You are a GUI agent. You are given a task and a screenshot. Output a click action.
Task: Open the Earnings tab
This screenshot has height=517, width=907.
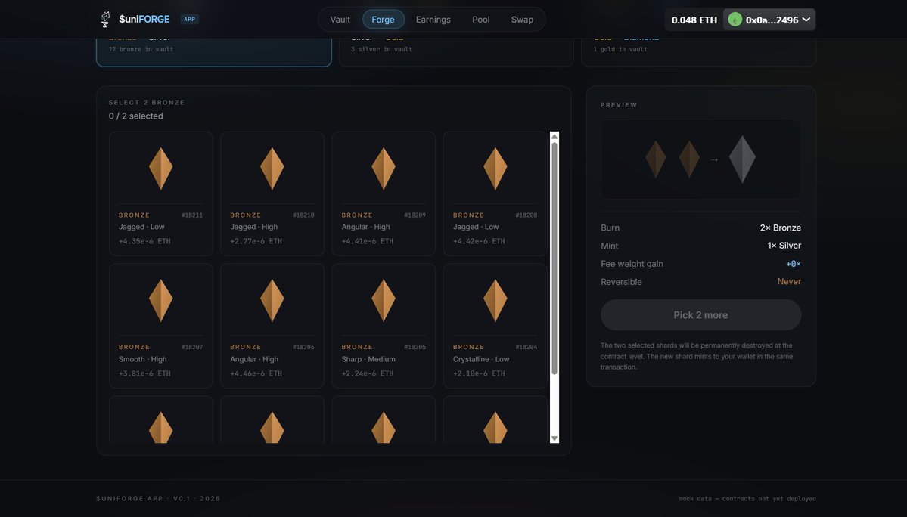(x=433, y=20)
